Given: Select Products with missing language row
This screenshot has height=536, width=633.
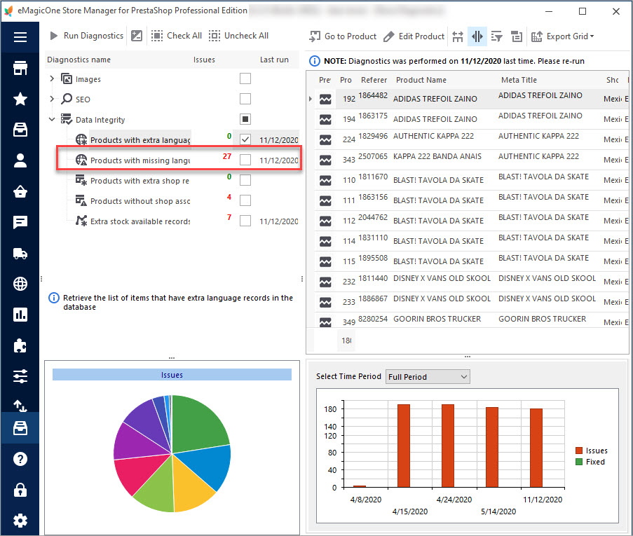Looking at the screenshot, I should pyautogui.click(x=179, y=160).
